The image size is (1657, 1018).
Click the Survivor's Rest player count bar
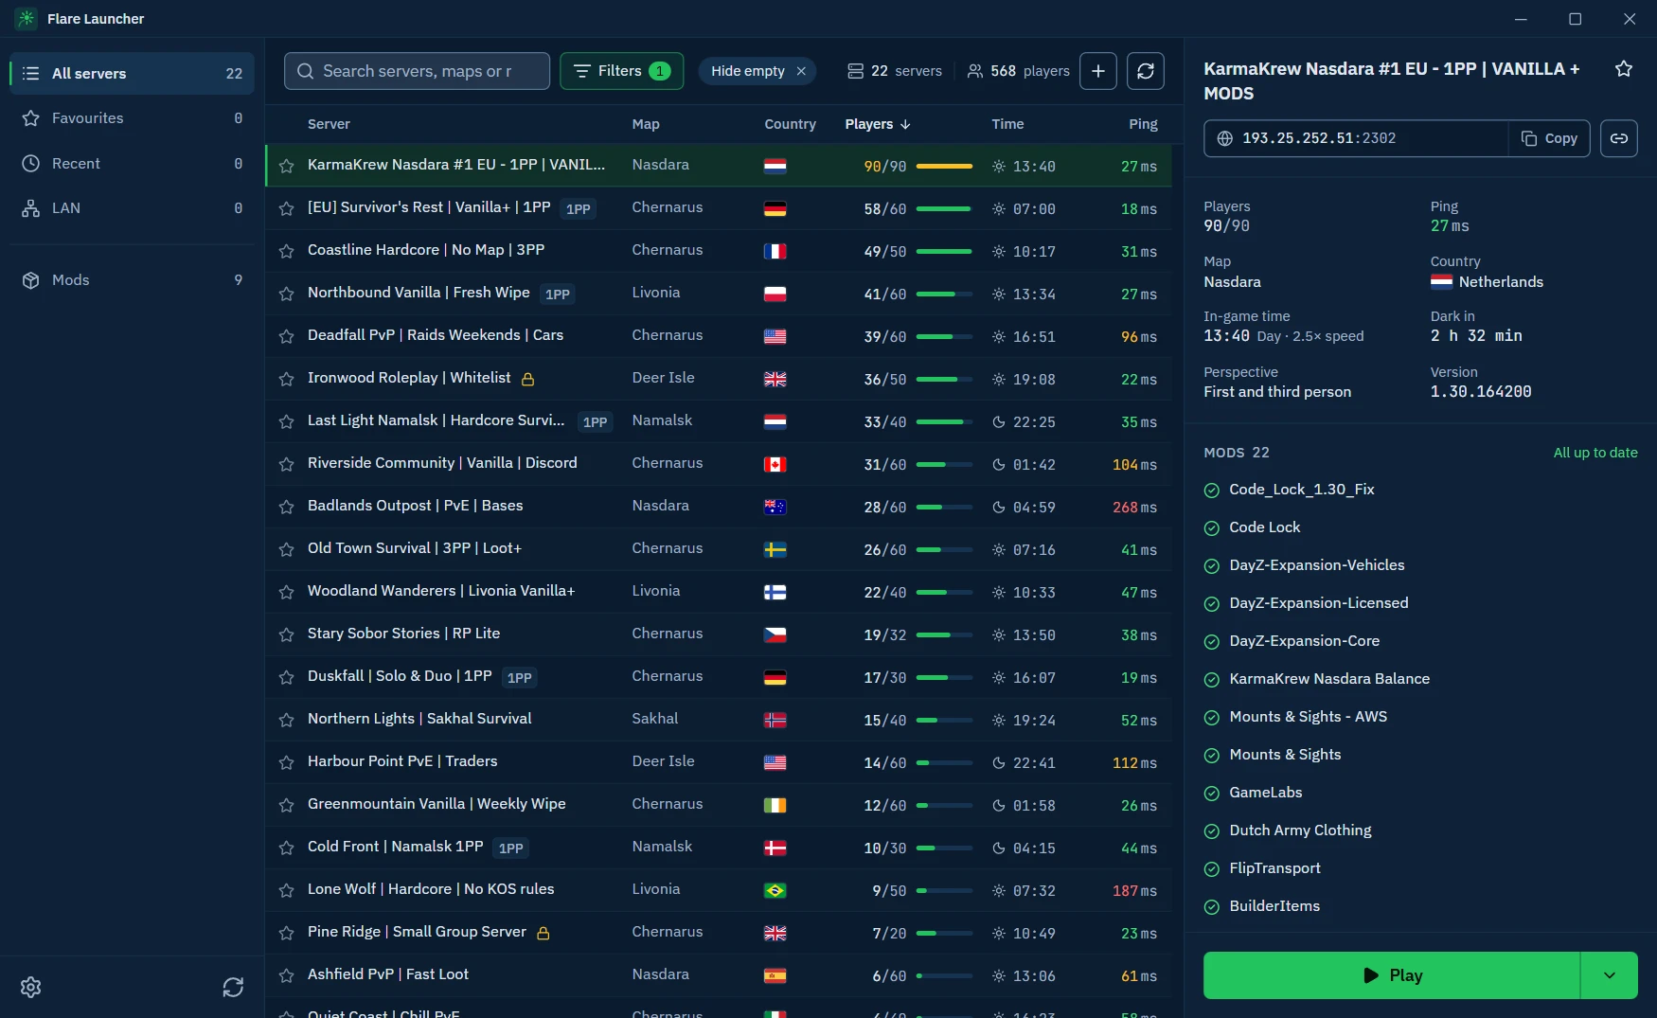coord(944,208)
